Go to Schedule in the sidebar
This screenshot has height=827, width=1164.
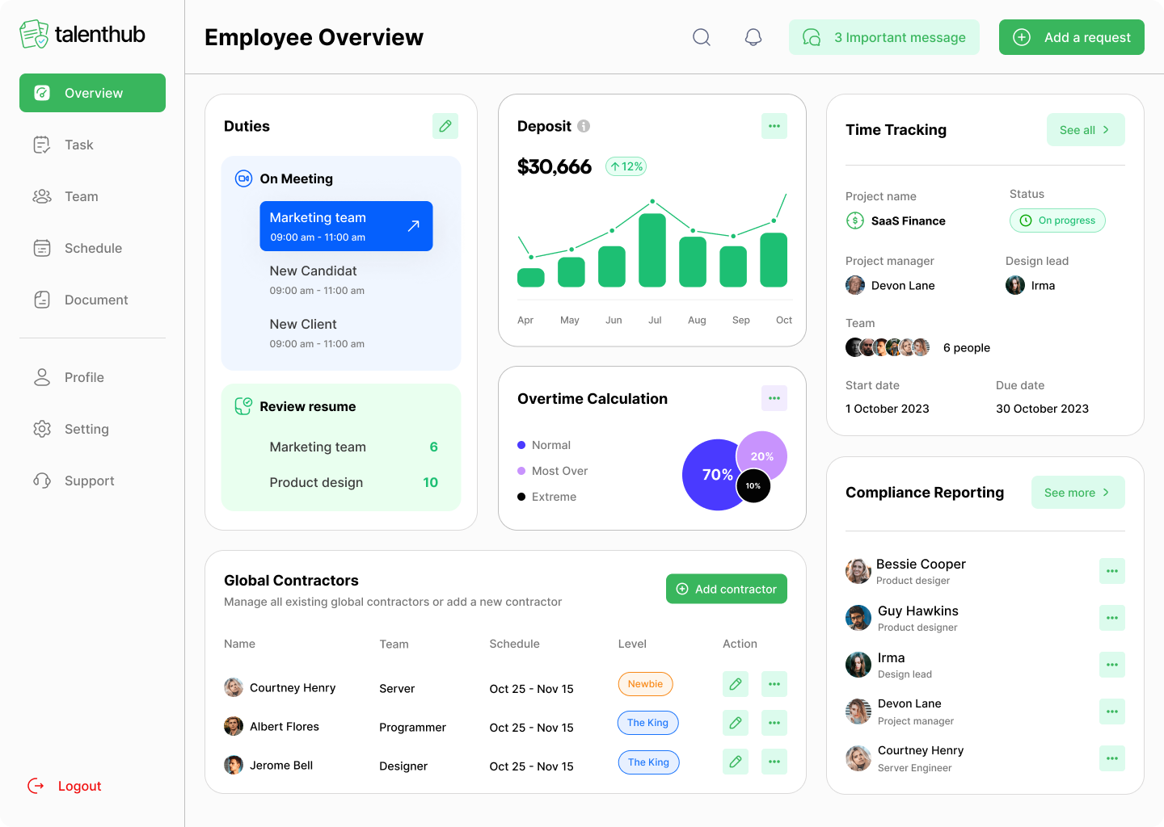pyautogui.click(x=92, y=248)
